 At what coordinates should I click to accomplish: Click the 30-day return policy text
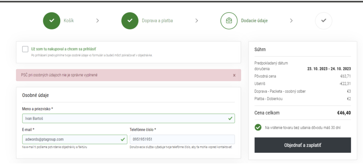(303, 128)
